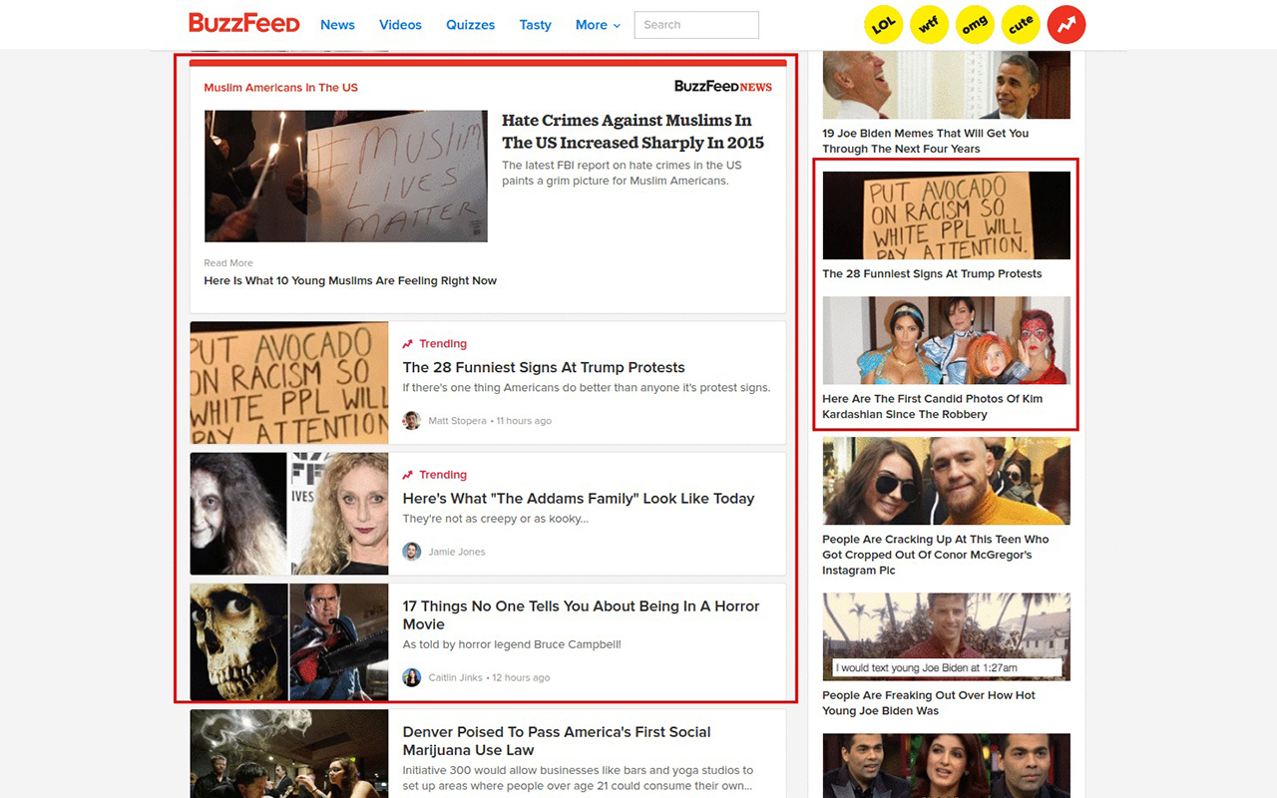Open Addams Family Look Like Today headline
This screenshot has height=798, width=1277.
[579, 499]
